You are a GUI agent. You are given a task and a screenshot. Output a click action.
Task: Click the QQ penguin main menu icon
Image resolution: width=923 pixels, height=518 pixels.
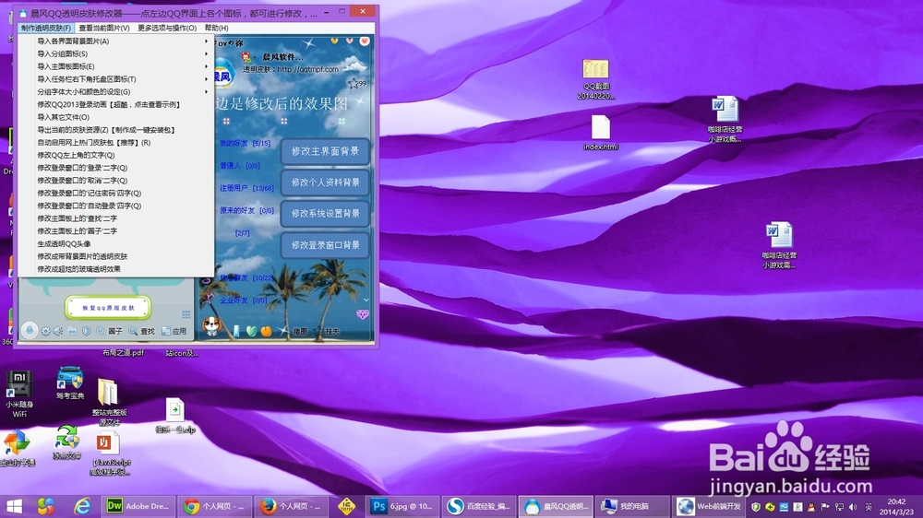click(x=29, y=331)
